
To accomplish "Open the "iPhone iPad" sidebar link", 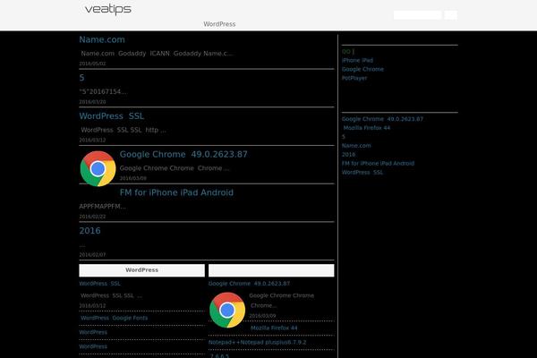I will coord(357,60).
